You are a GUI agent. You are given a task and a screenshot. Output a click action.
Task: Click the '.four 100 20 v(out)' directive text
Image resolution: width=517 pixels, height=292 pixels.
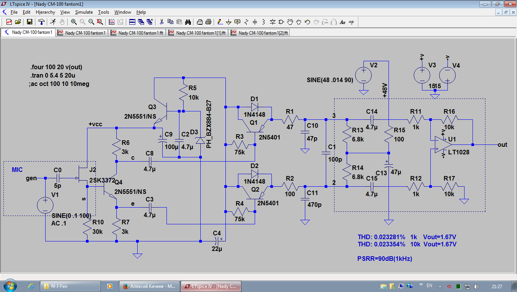pos(56,67)
